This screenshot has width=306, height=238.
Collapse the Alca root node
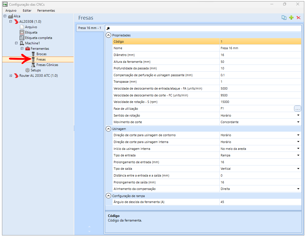pyautogui.click(x=5, y=16)
